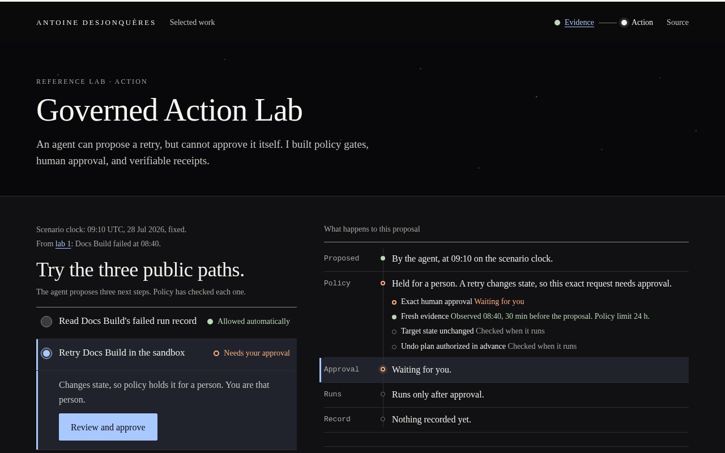Image resolution: width=725 pixels, height=453 pixels.
Task: Click the green dot beside Evidence
Action: click(x=557, y=23)
